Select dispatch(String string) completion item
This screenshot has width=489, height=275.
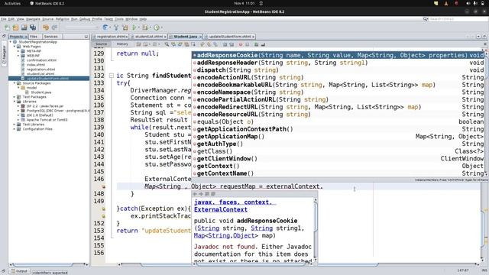[338, 70]
